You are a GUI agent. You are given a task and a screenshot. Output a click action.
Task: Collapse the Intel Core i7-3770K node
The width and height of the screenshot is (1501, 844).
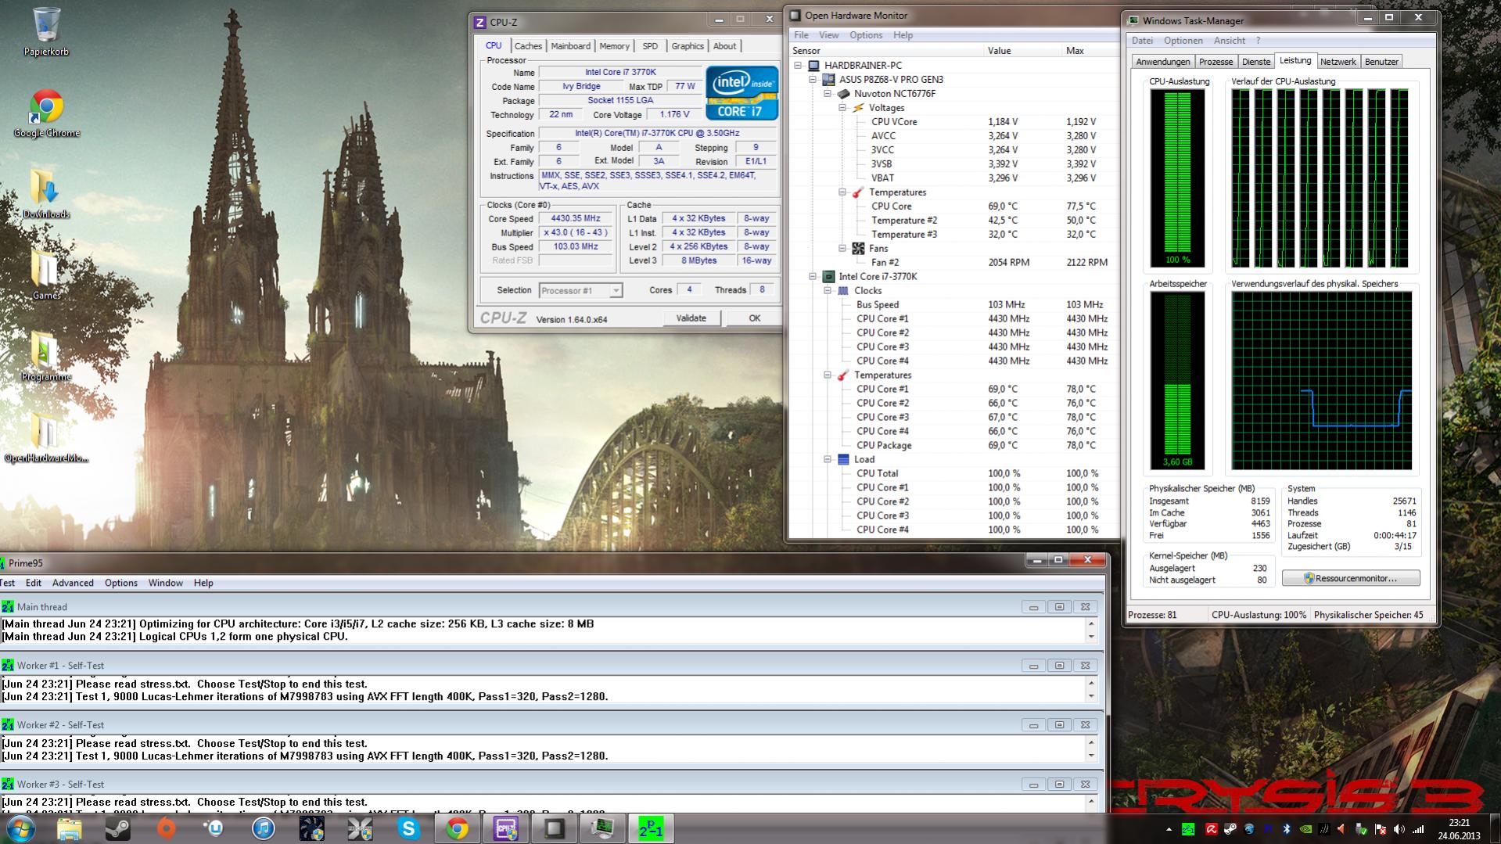tap(813, 277)
